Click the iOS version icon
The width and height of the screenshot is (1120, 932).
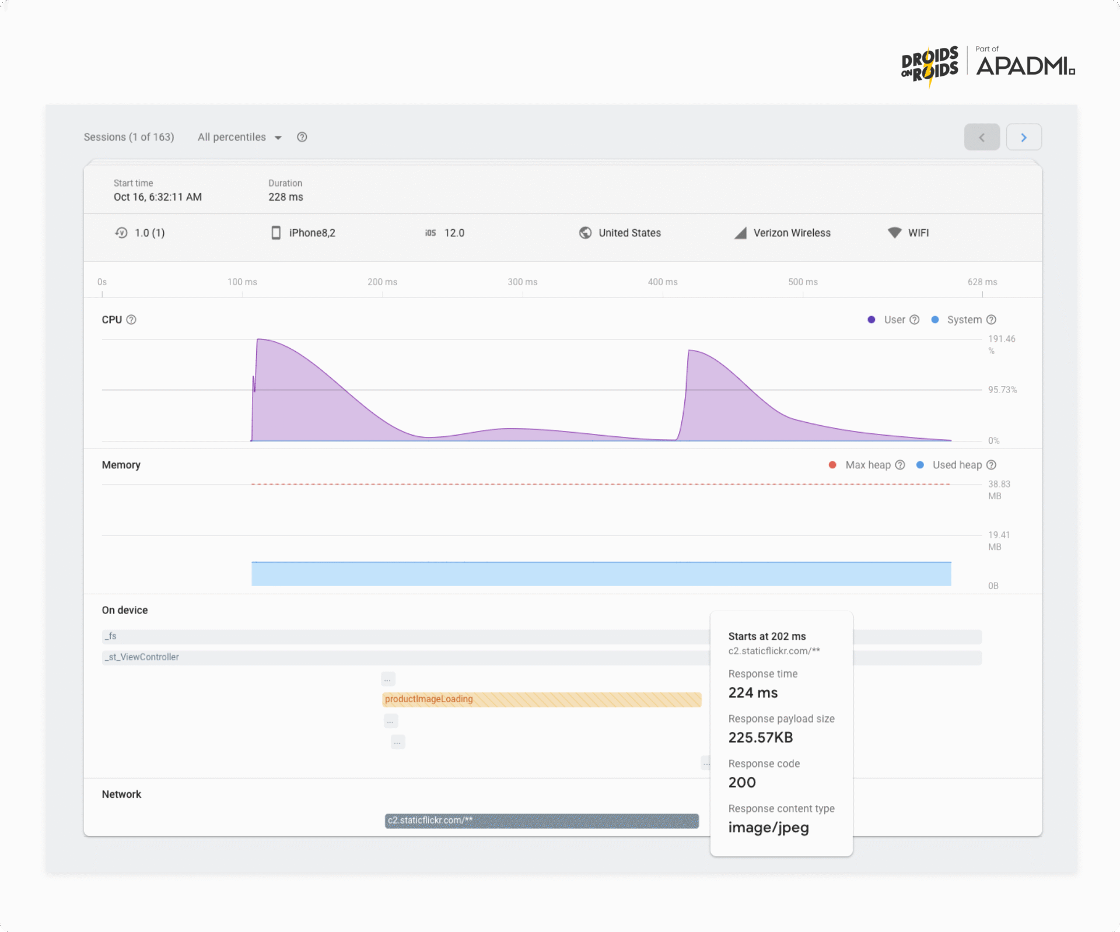(430, 233)
